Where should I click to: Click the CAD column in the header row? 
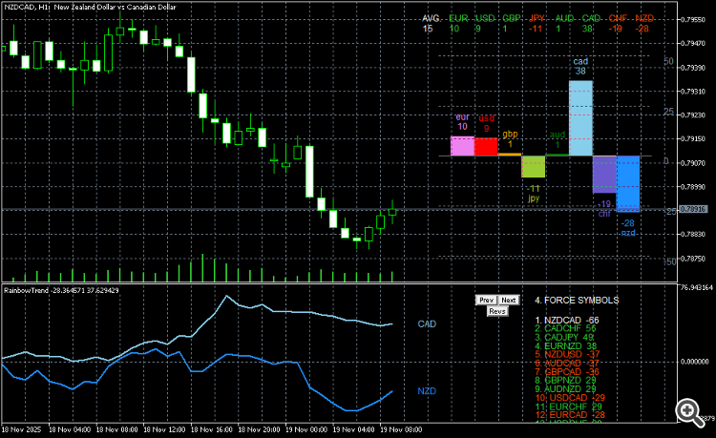[x=591, y=23]
